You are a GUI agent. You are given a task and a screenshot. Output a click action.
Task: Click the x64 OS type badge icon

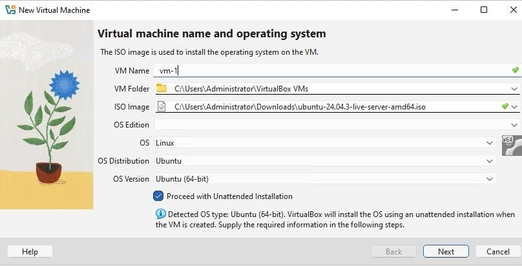[512, 146]
